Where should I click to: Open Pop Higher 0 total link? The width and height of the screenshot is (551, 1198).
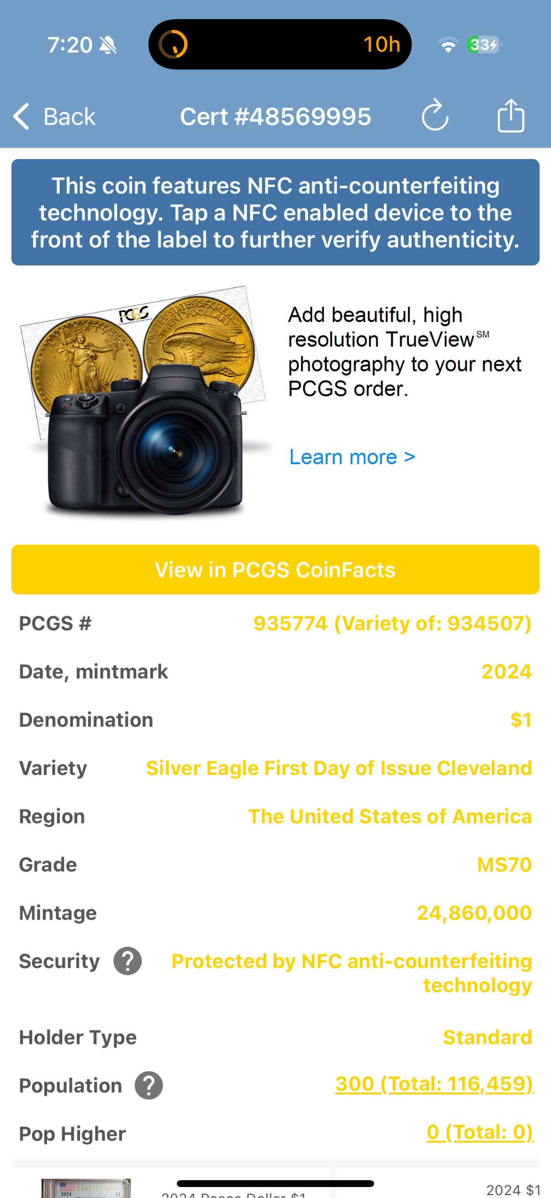(480, 1132)
